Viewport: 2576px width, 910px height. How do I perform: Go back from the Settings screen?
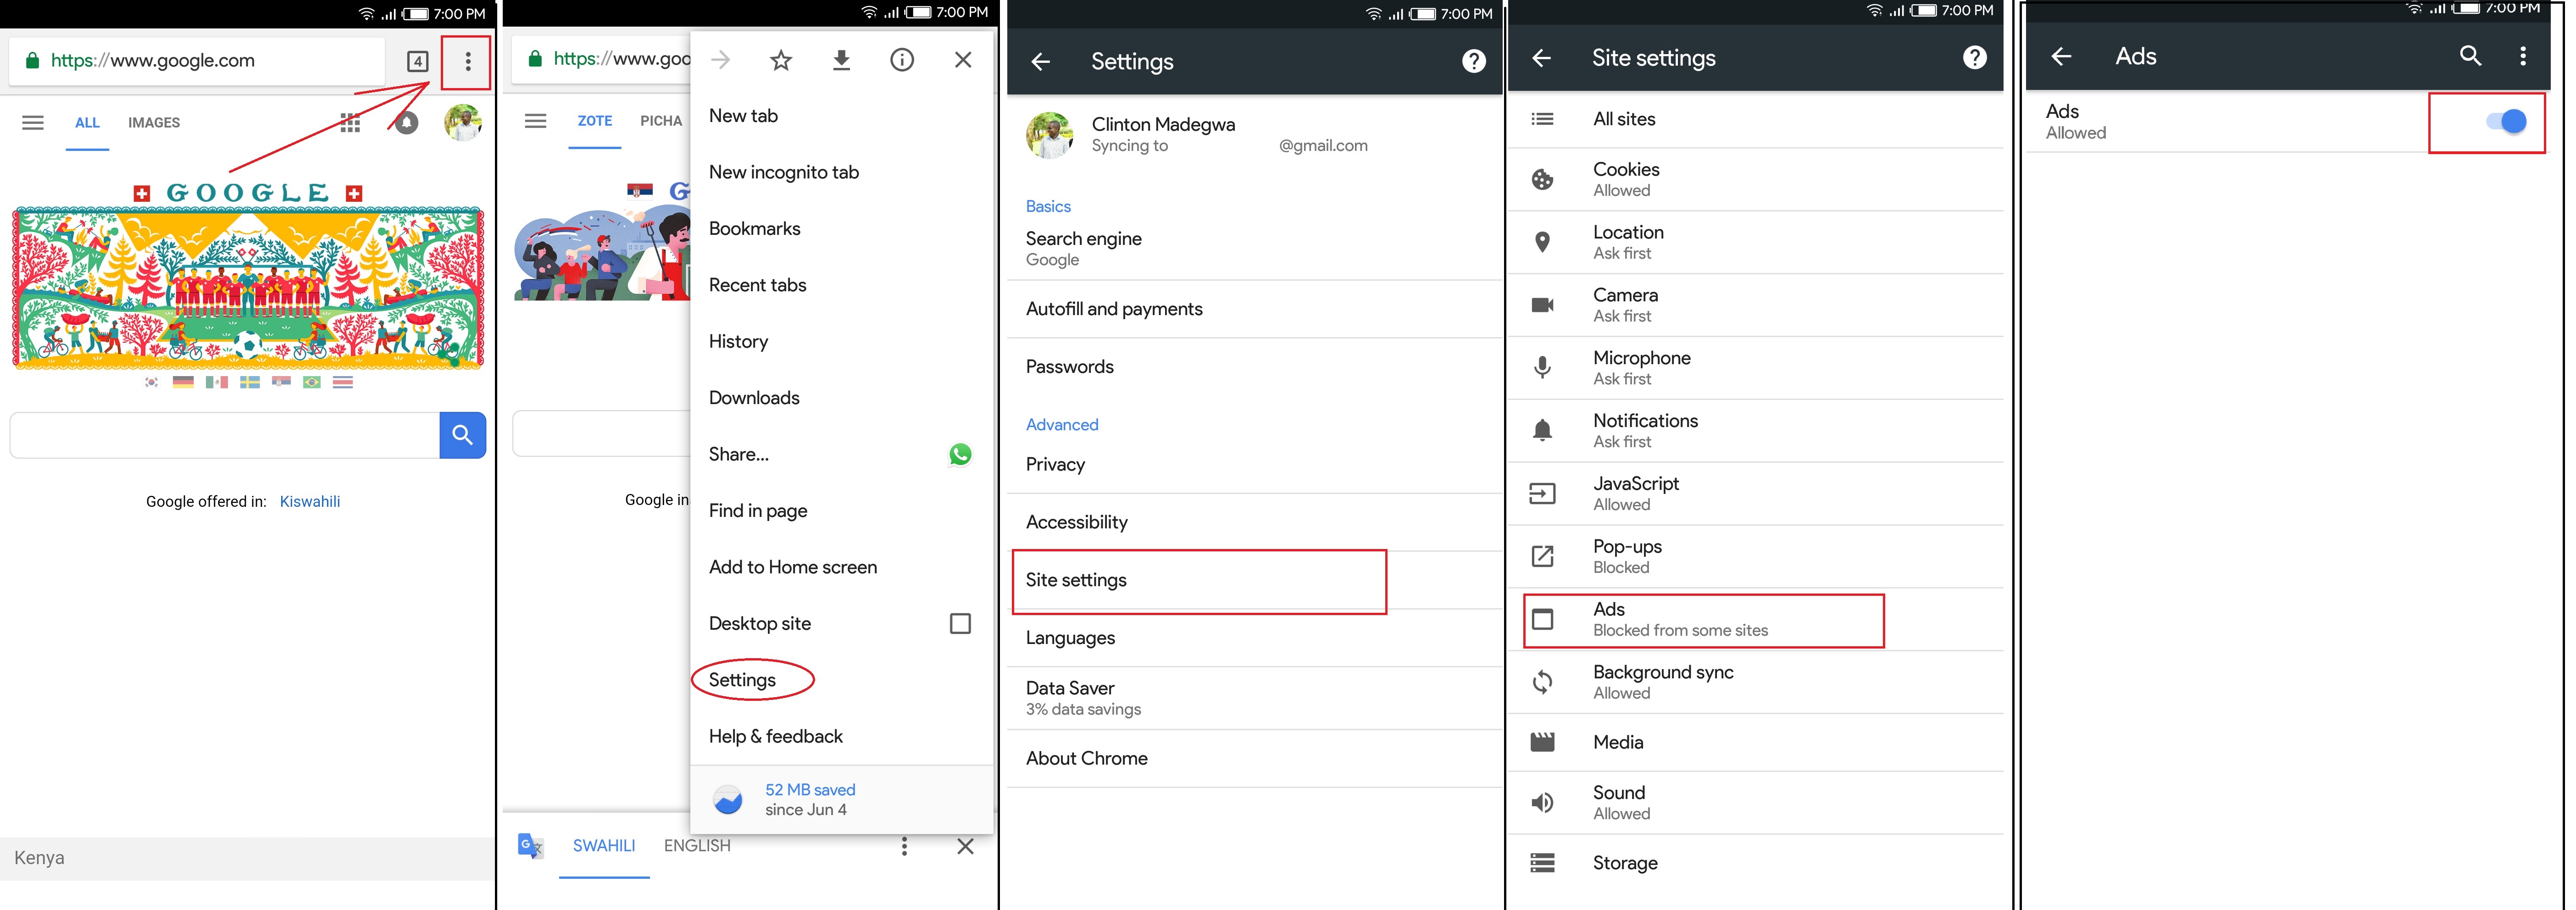pyautogui.click(x=1041, y=62)
